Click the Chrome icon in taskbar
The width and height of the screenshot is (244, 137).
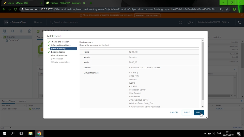click(39, 133)
